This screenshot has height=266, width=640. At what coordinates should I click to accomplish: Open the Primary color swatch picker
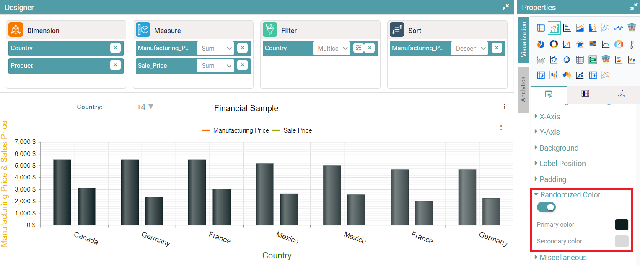[x=621, y=225]
